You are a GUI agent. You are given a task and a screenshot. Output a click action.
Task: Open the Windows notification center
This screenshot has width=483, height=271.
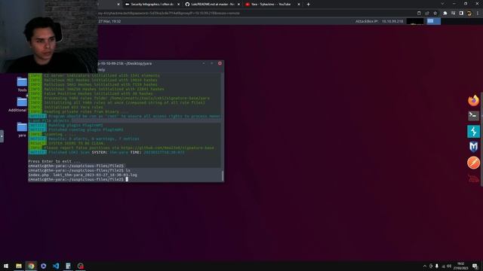click(x=475, y=266)
